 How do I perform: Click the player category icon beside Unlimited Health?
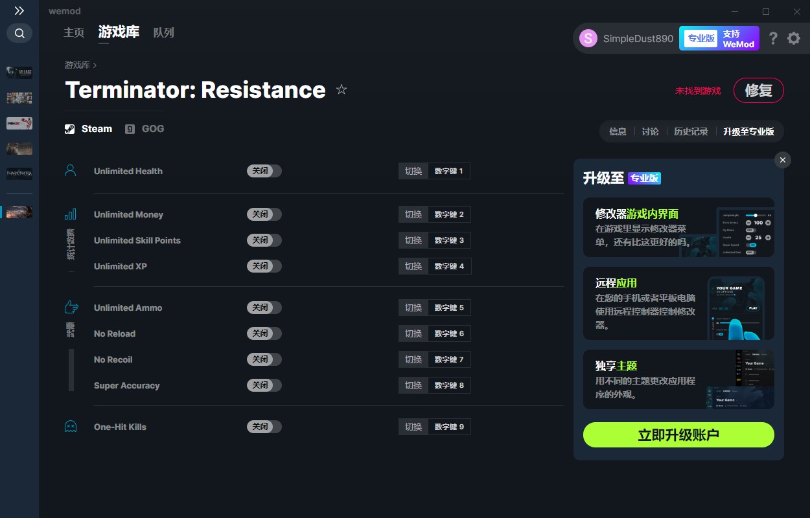[71, 171]
